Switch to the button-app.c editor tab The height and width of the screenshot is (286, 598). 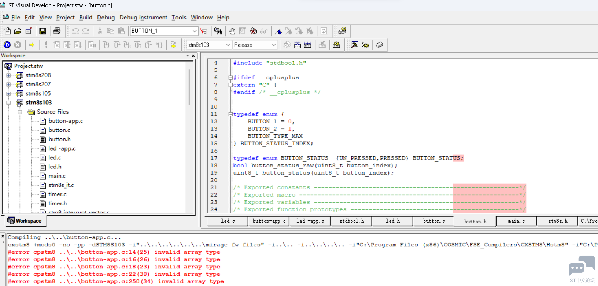(x=269, y=221)
